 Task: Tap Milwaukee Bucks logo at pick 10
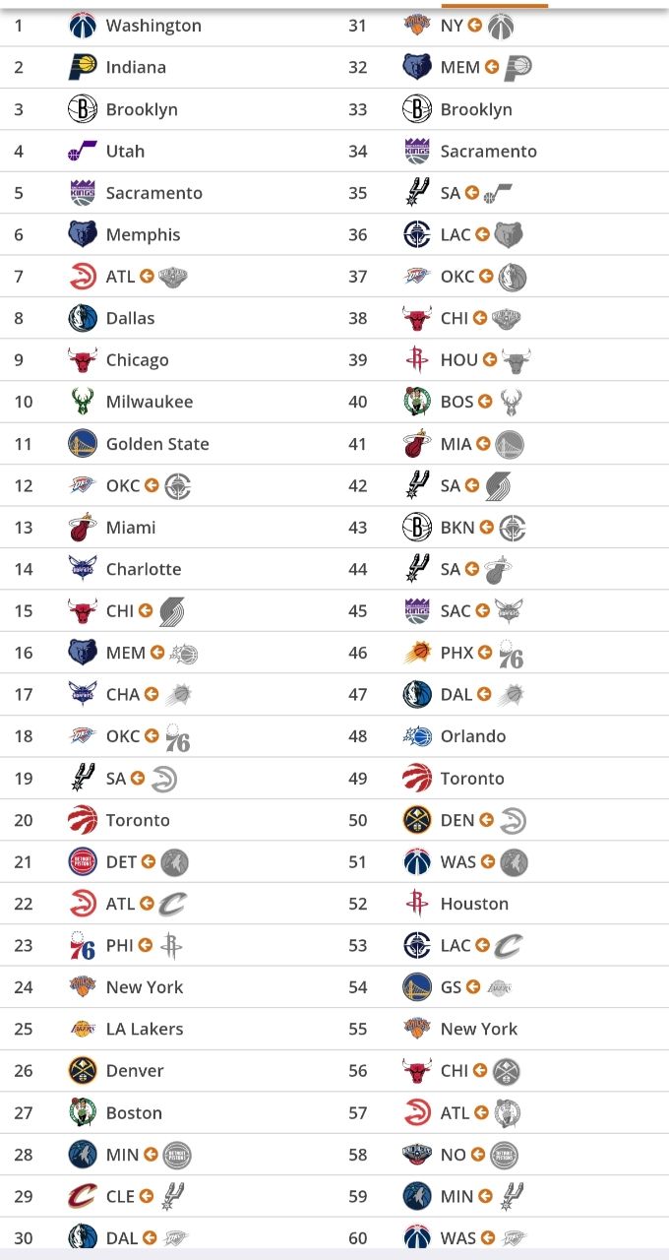(x=83, y=402)
